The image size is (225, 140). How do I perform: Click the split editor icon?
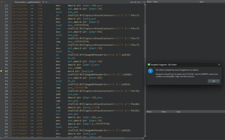point(144,2)
